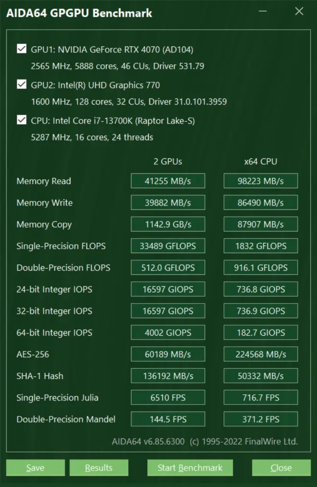Open the Results button

[x=98, y=467]
